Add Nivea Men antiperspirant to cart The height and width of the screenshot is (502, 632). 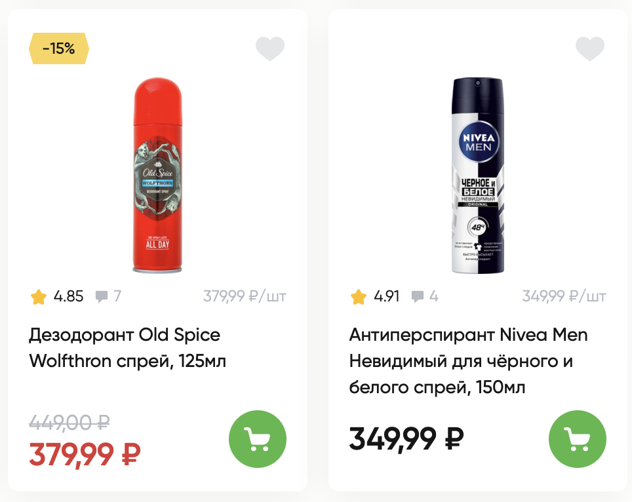(x=578, y=438)
